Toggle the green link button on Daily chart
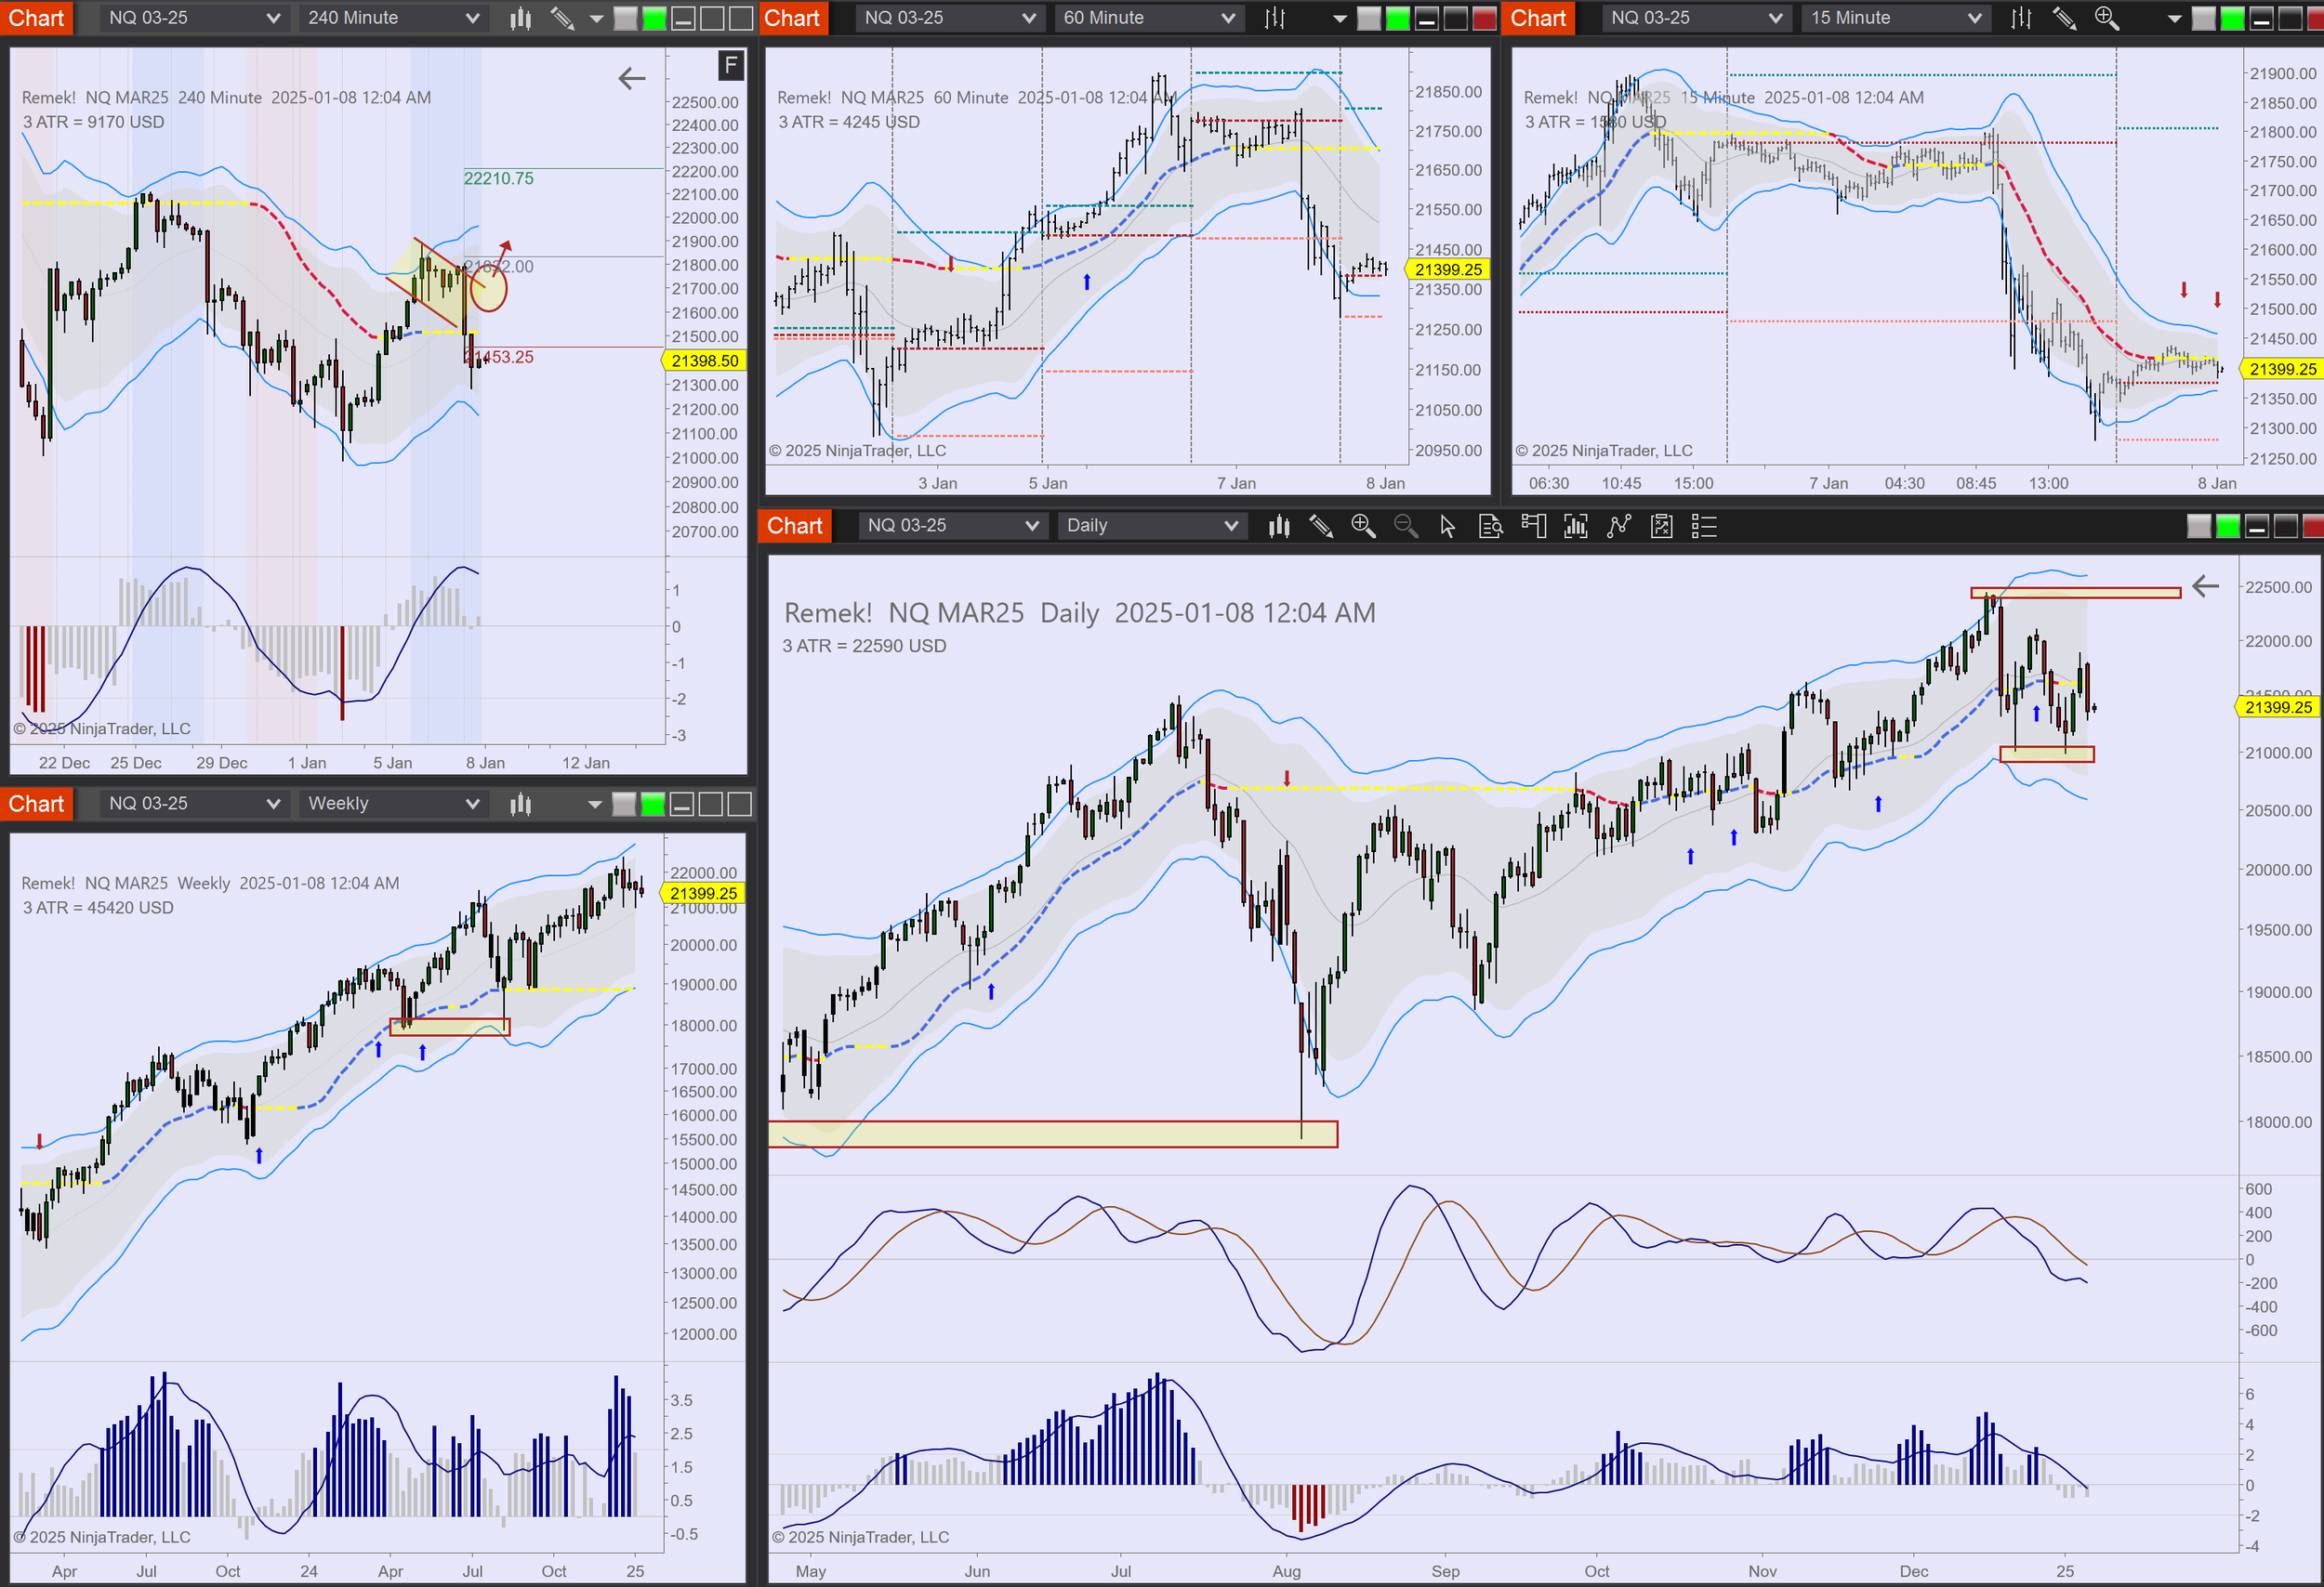2324x1587 pixels. point(2228,526)
